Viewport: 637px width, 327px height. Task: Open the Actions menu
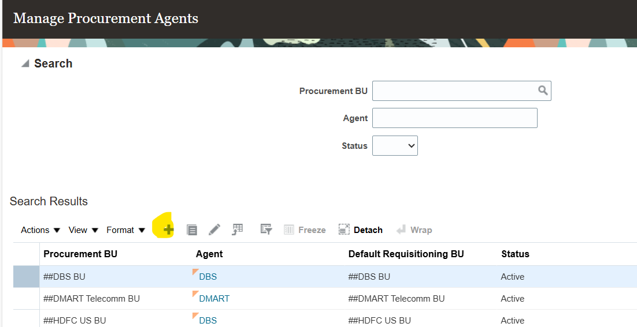[40, 230]
